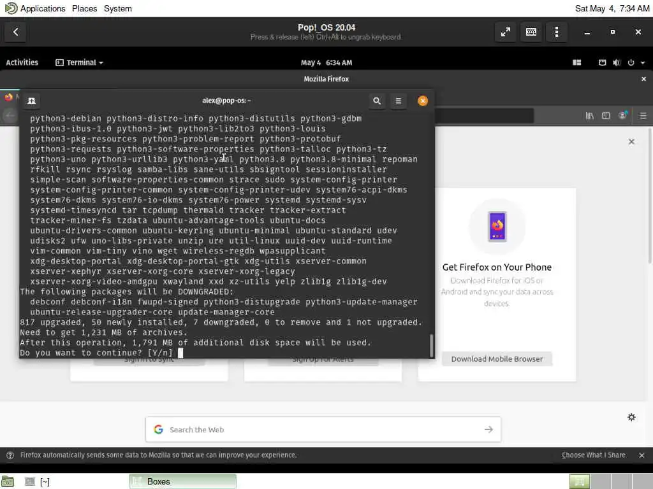Toggle fullscreen for the Pop!_OS VM
Image resolution: width=653 pixels, height=489 pixels.
(x=506, y=32)
